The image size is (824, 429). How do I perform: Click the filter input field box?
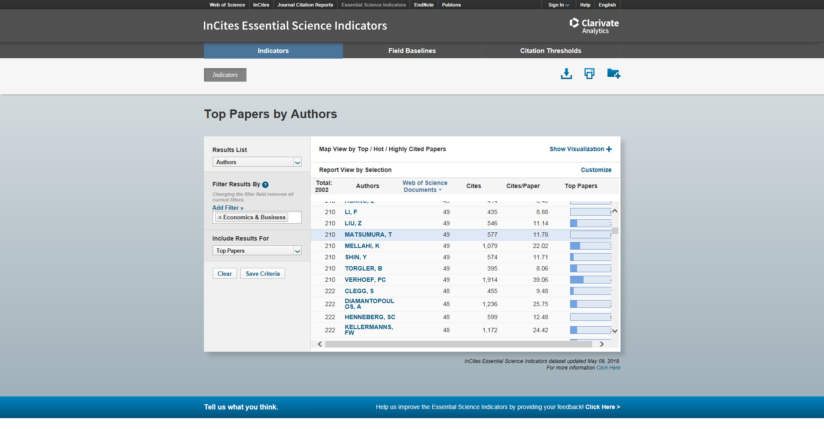[257, 218]
